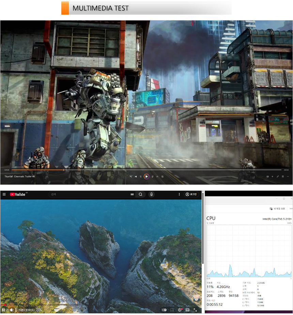Screen dimensions: 293x315
Task: Toggle shuffle in the Titanfall video player
Action: pyautogui.click(x=130, y=176)
